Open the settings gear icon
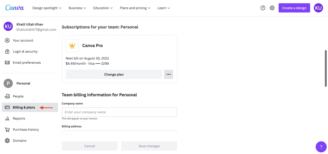 [x=272, y=8]
